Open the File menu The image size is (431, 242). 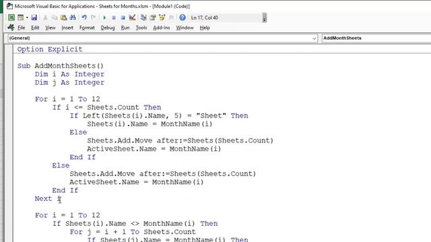point(21,28)
